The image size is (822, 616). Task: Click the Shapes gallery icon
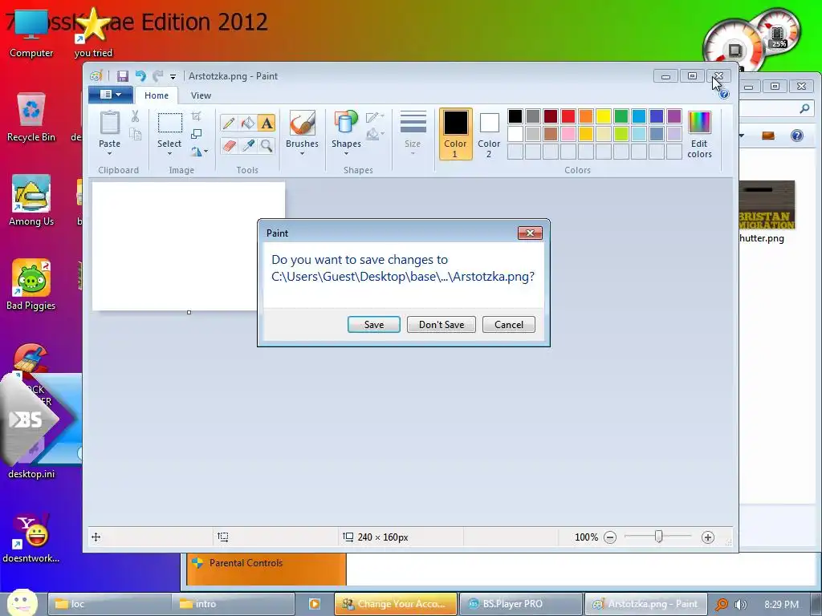[x=346, y=123]
